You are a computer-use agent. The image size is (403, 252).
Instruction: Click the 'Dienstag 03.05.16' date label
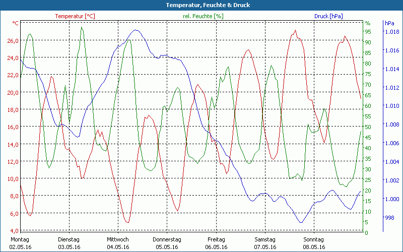click(x=69, y=243)
